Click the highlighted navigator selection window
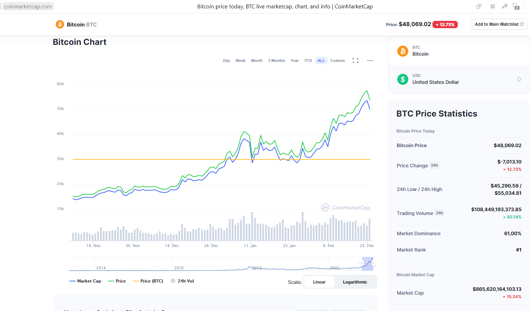530x311 pixels. tap(367, 264)
